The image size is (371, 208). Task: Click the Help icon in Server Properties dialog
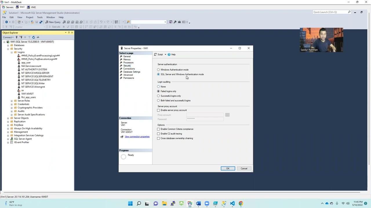tap(169, 54)
